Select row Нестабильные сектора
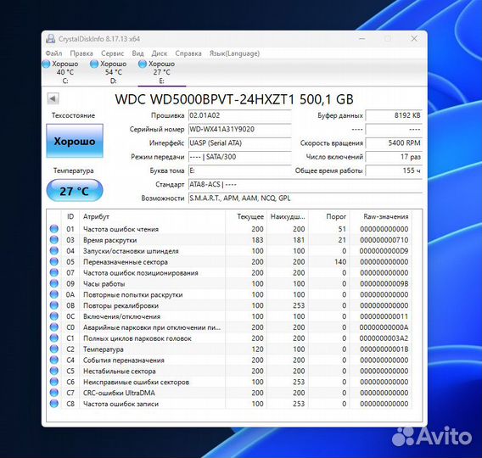 click(229, 371)
